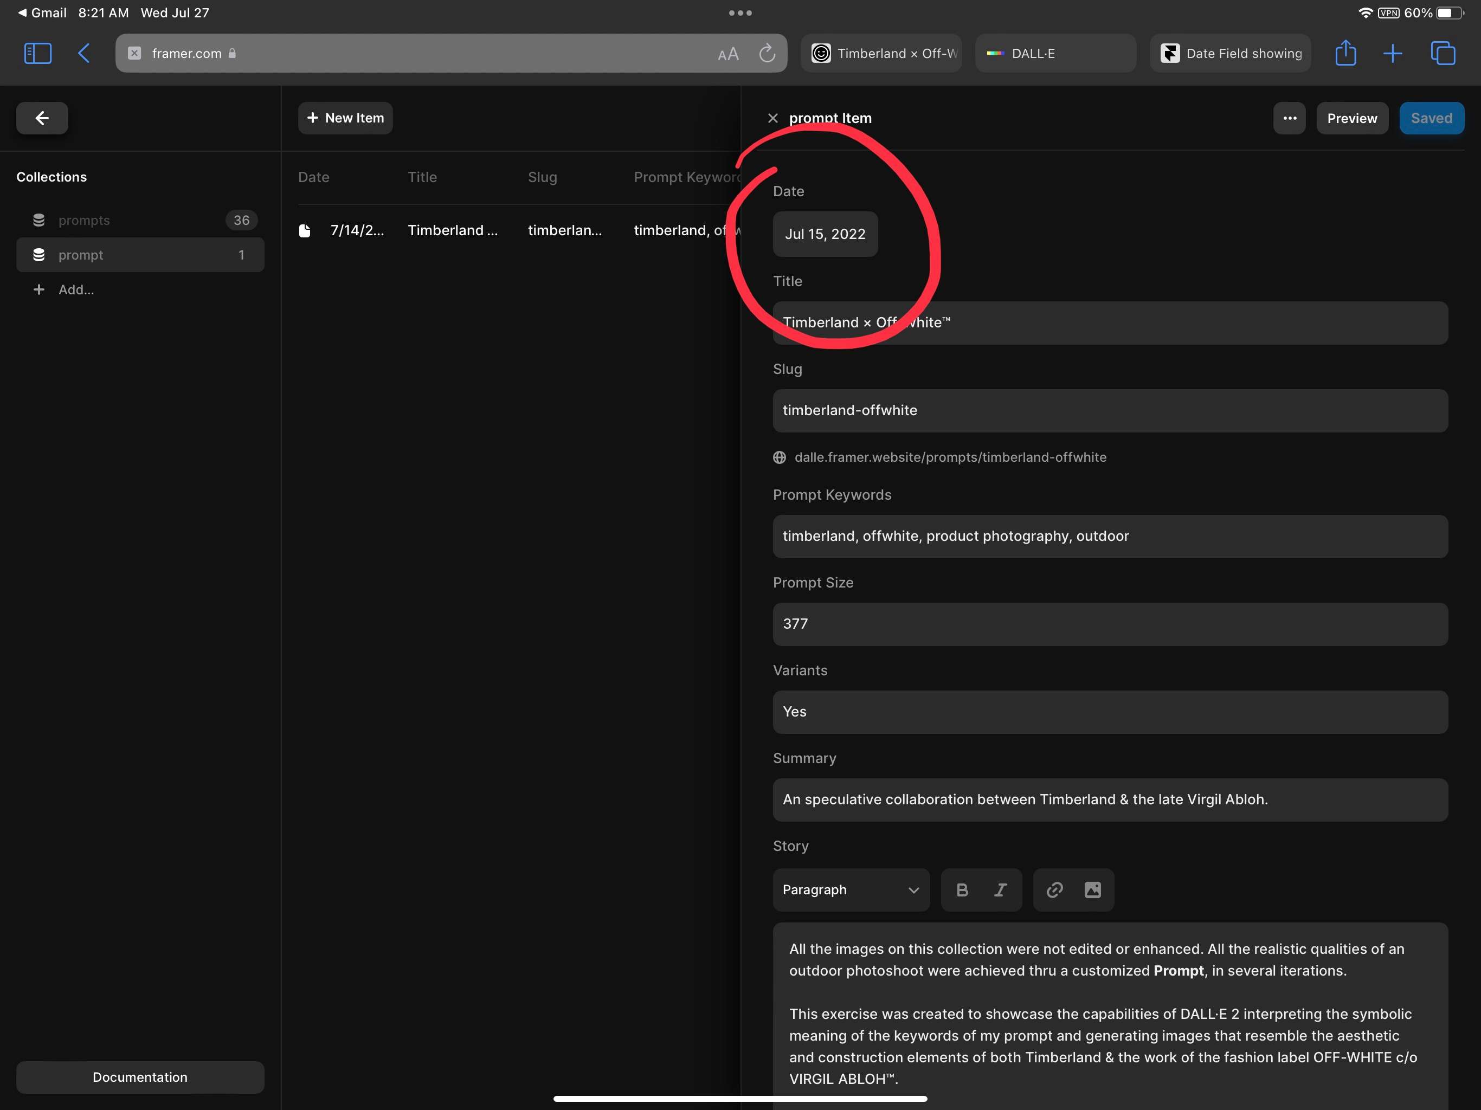Click the timberland, of... keywords cell
This screenshot has width=1481, height=1110.
coord(687,230)
